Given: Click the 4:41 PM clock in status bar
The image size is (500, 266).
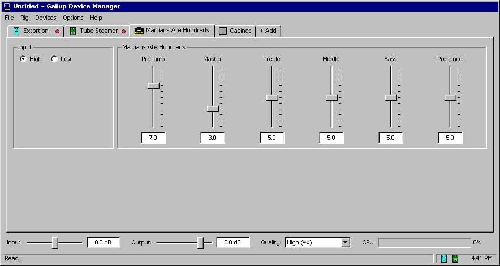Looking at the screenshot, I should 481,258.
